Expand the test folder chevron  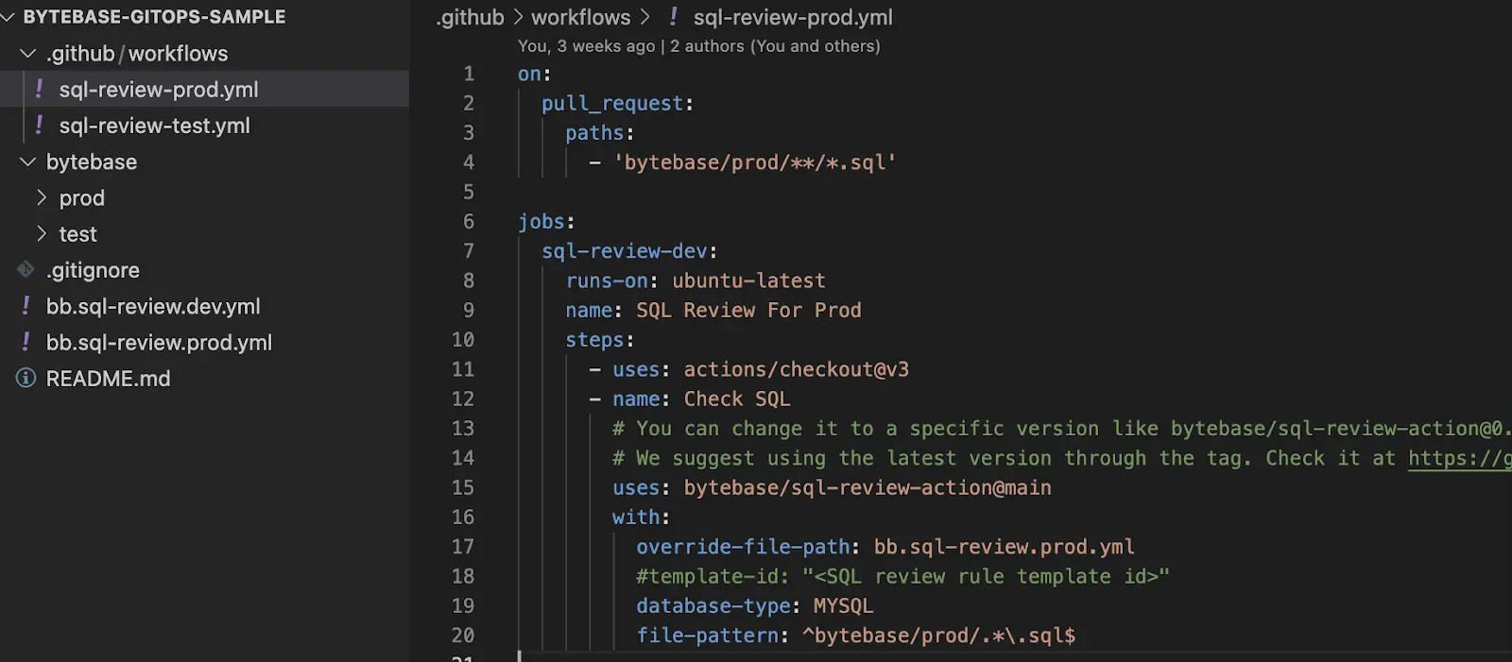42,234
